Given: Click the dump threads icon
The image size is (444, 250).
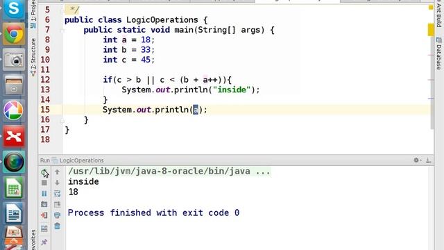Looking at the screenshot, I should (x=44, y=204).
